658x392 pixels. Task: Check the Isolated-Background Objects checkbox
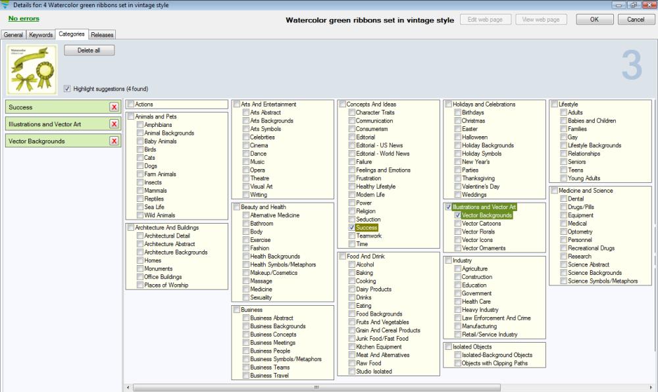coord(458,355)
